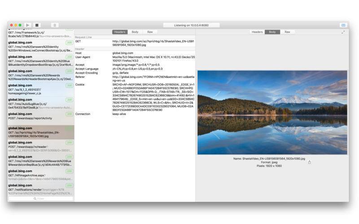Image resolution: width=359 pixels, height=224 pixels.
Task: Click the Accept header value
Action: [x=136, y=65]
